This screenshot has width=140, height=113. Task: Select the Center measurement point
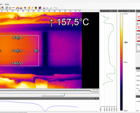[17, 51]
